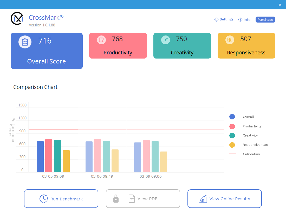Viewport: 286px width, 216px height.
Task: Click the overall score value 716
Action: click(45, 41)
